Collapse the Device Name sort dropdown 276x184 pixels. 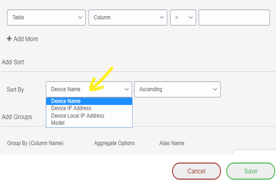pos(89,89)
